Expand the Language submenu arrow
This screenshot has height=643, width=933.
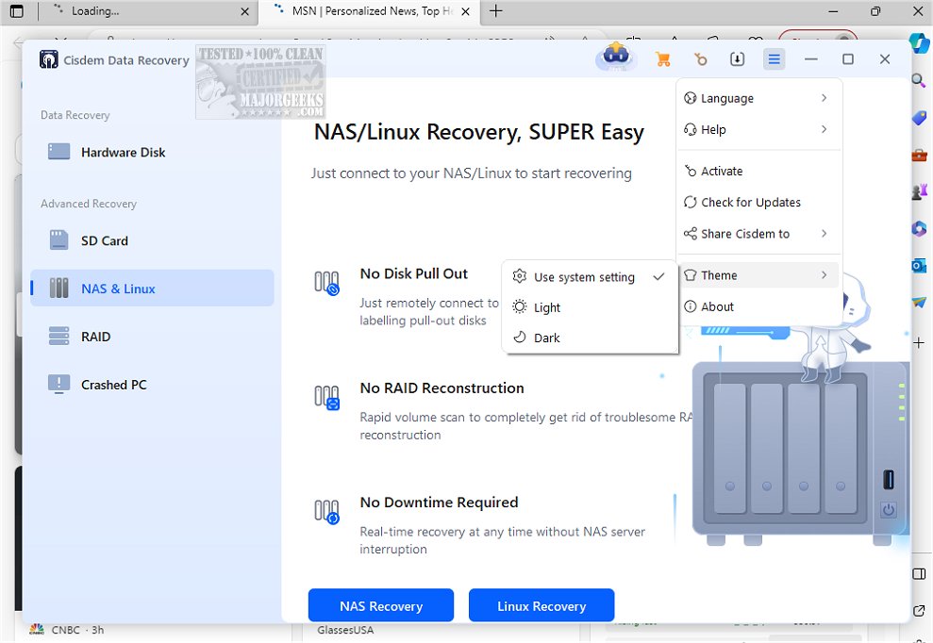click(x=825, y=98)
